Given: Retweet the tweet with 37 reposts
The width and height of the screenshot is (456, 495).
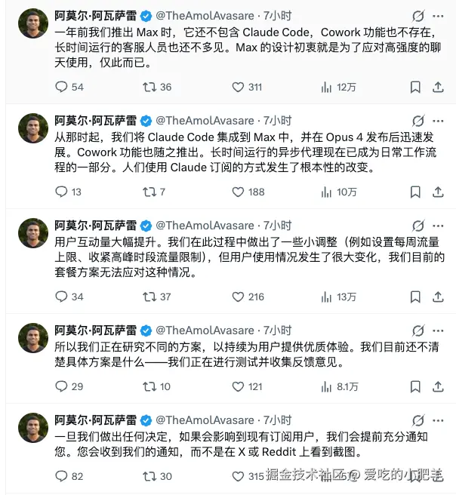Looking at the screenshot, I should (149, 297).
